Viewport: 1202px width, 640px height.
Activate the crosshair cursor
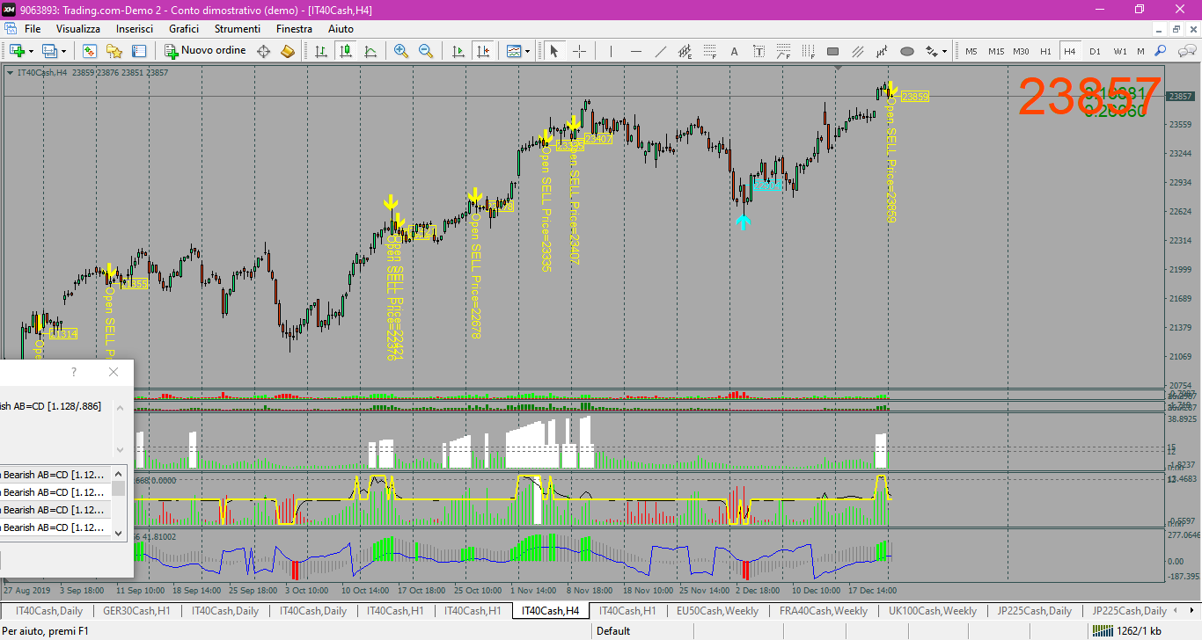click(579, 51)
